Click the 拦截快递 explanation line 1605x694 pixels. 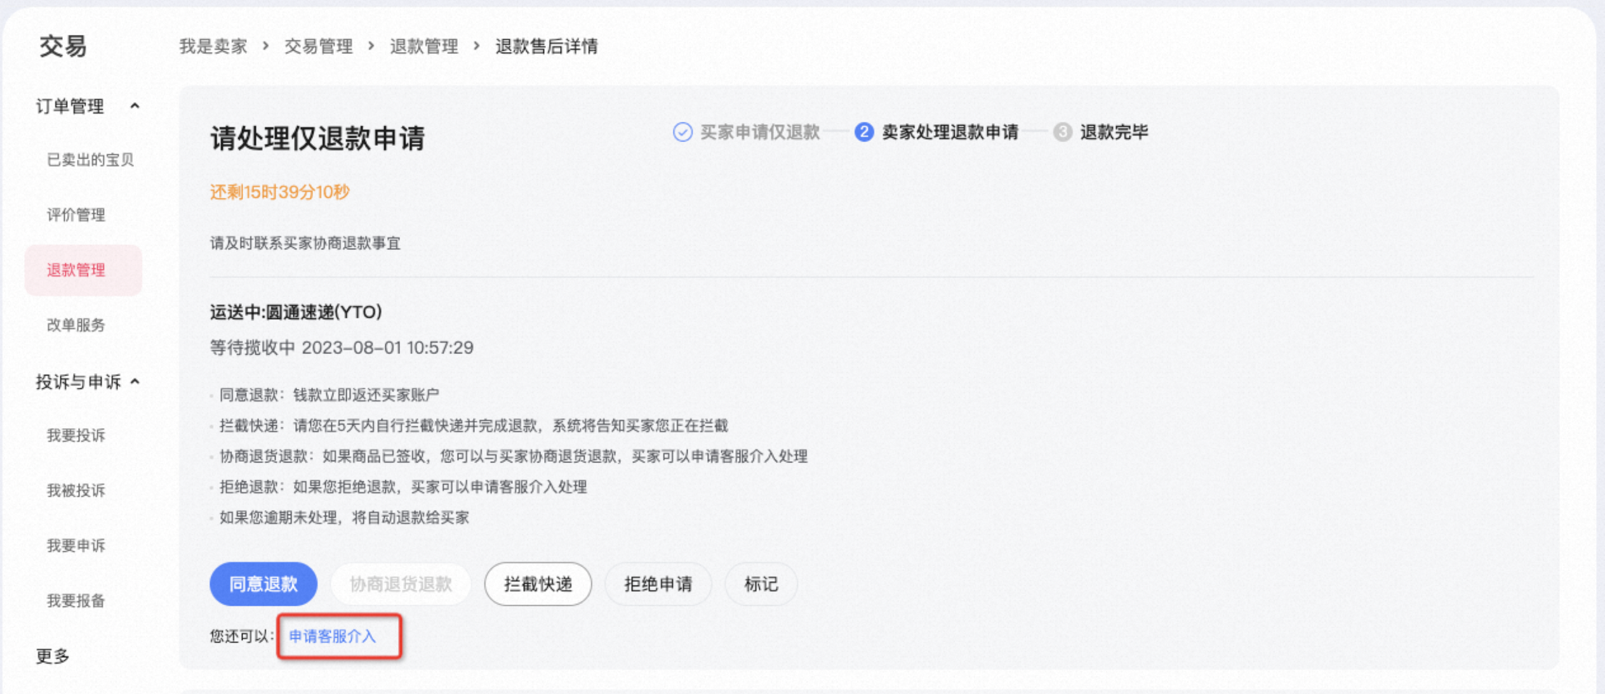pos(474,425)
